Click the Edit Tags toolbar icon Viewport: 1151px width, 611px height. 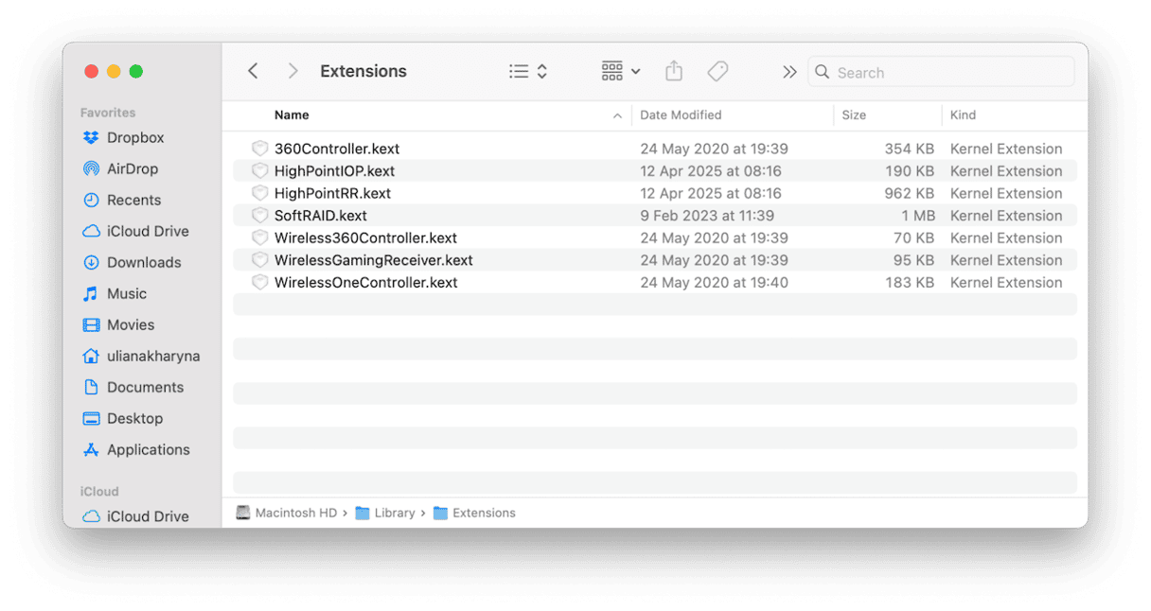click(x=717, y=72)
